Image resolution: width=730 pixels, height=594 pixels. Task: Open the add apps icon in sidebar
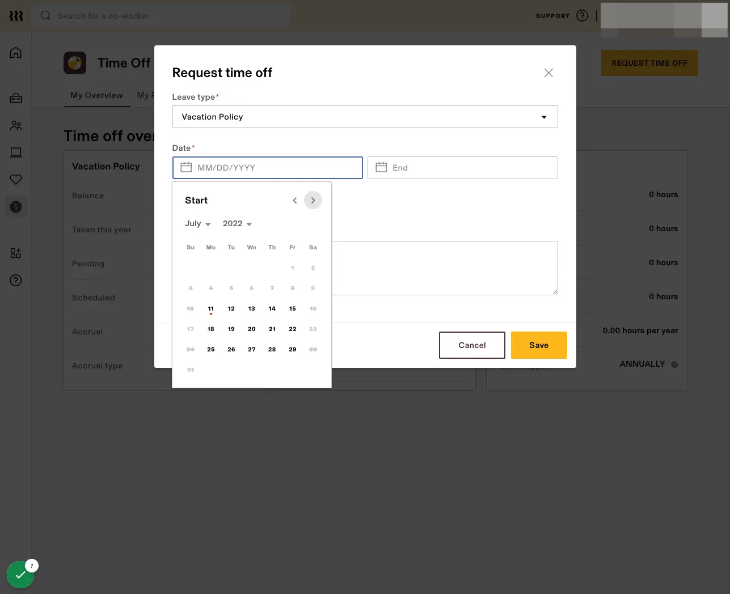[x=16, y=253]
